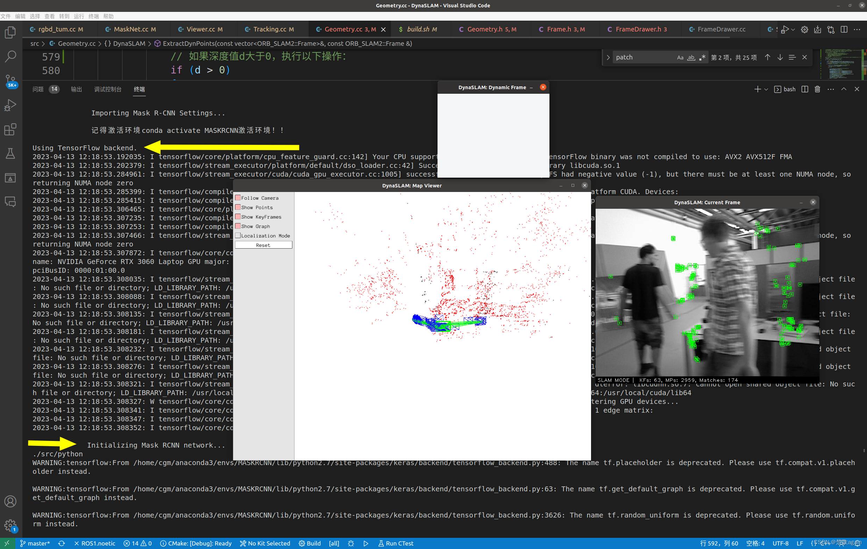This screenshot has width=867, height=549.
Task: Open the Testing flask view
Action: click(x=10, y=154)
